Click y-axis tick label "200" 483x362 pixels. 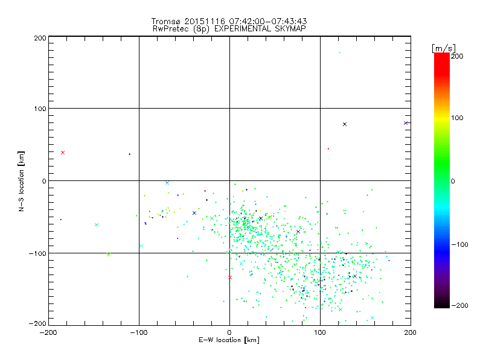point(40,38)
